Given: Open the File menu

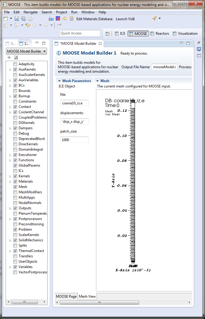Looking at the screenshot, I should point(7,12).
